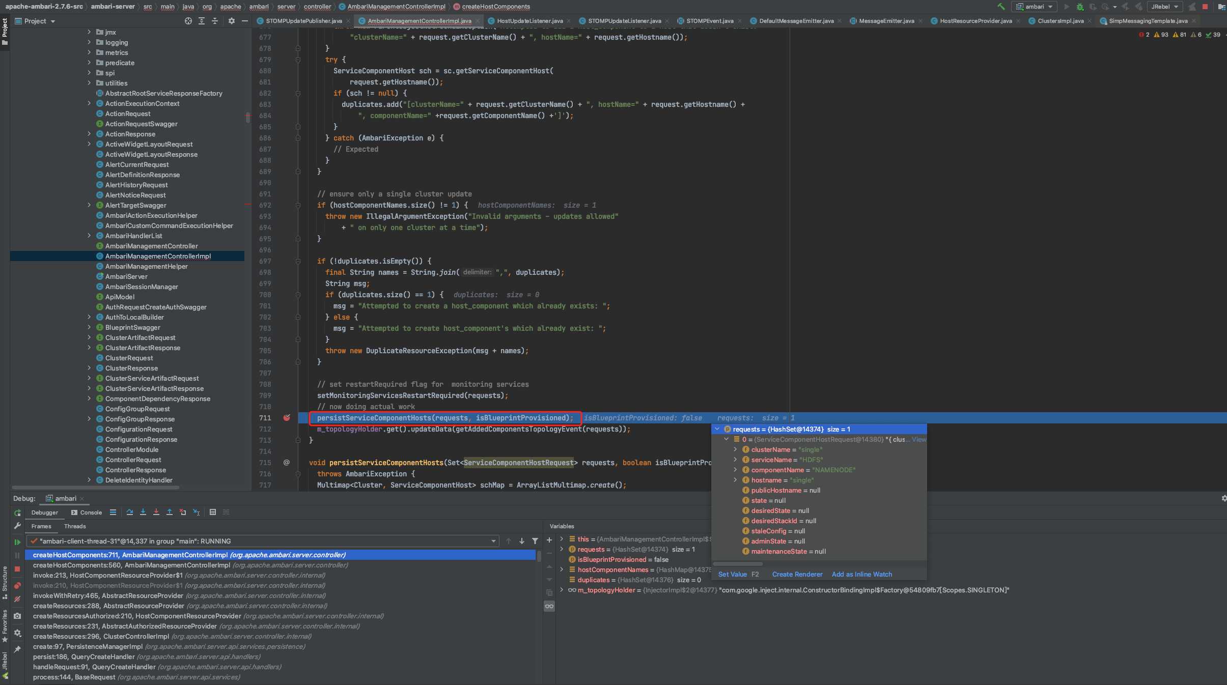Click Get Thread Dump camera icon
This screenshot has width=1227, height=685.
[17, 616]
